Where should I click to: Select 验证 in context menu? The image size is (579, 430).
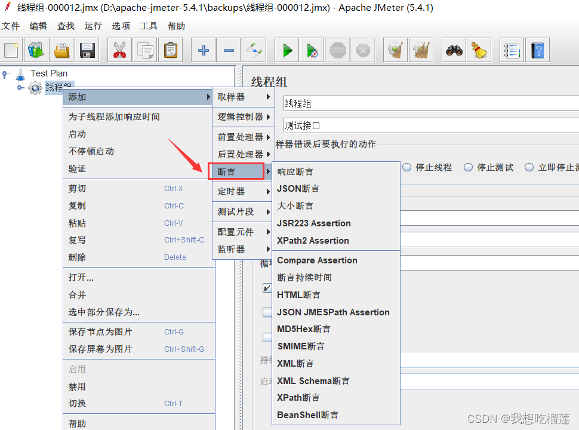[x=139, y=169]
